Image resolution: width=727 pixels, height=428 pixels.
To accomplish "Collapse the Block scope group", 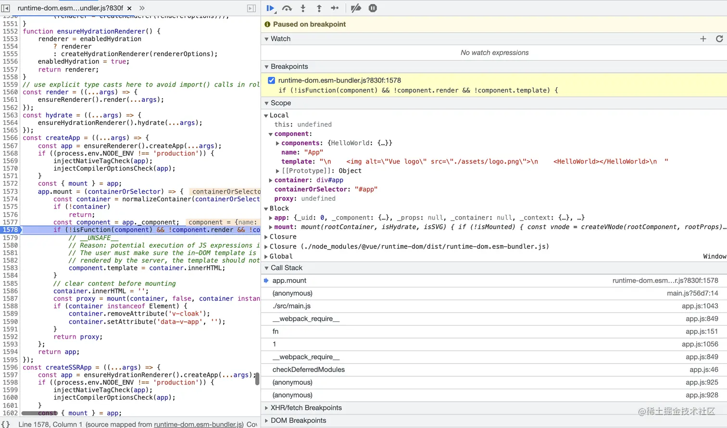I will tap(266, 209).
